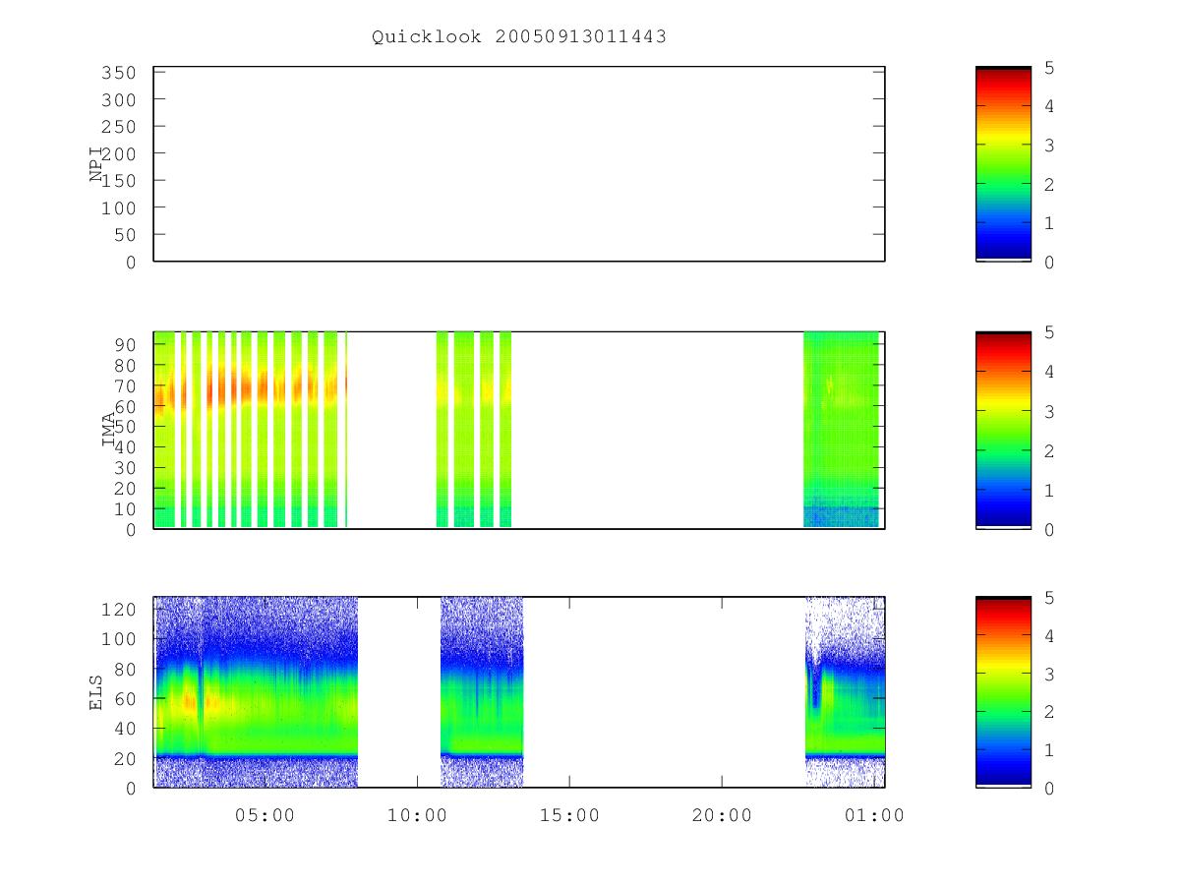This screenshot has height=885, width=1180.
Task: Click the 10:00 time axis label
Action: click(417, 815)
